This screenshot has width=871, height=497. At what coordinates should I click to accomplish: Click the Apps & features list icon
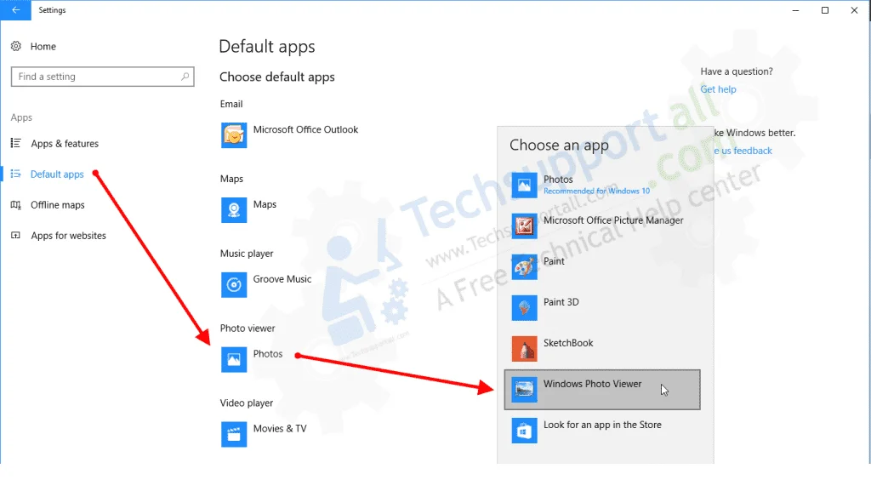coord(16,144)
